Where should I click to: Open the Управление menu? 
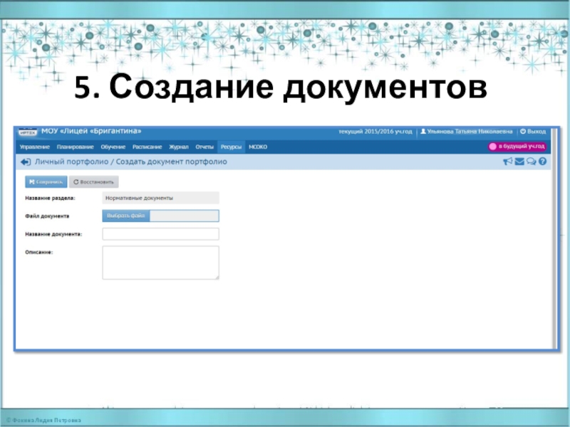(34, 147)
